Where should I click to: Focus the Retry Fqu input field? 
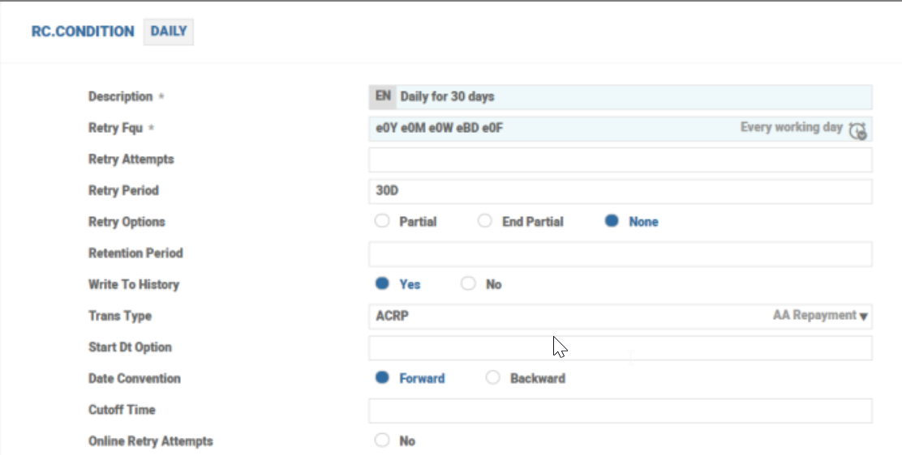tap(552, 129)
